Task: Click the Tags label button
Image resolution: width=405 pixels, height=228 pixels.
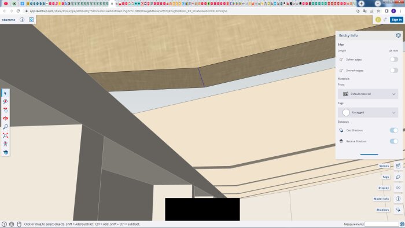Action: 385,177
